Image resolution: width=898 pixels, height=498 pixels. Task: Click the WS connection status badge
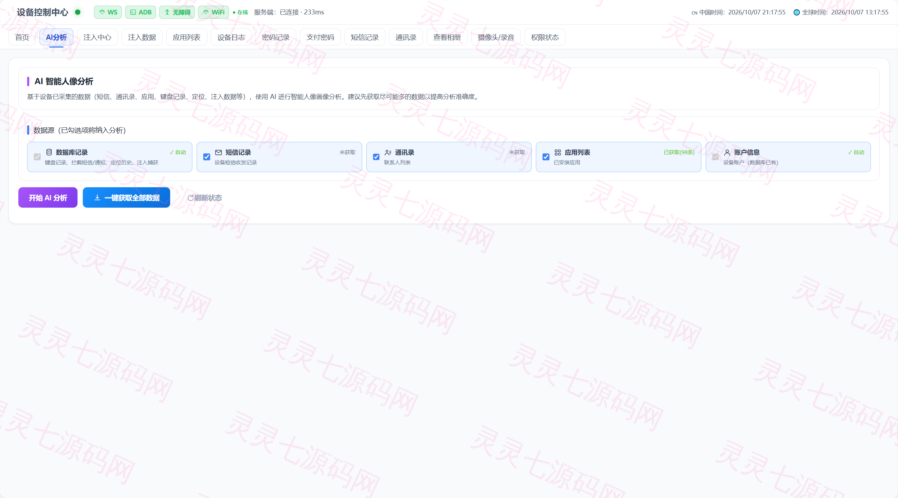(x=108, y=12)
